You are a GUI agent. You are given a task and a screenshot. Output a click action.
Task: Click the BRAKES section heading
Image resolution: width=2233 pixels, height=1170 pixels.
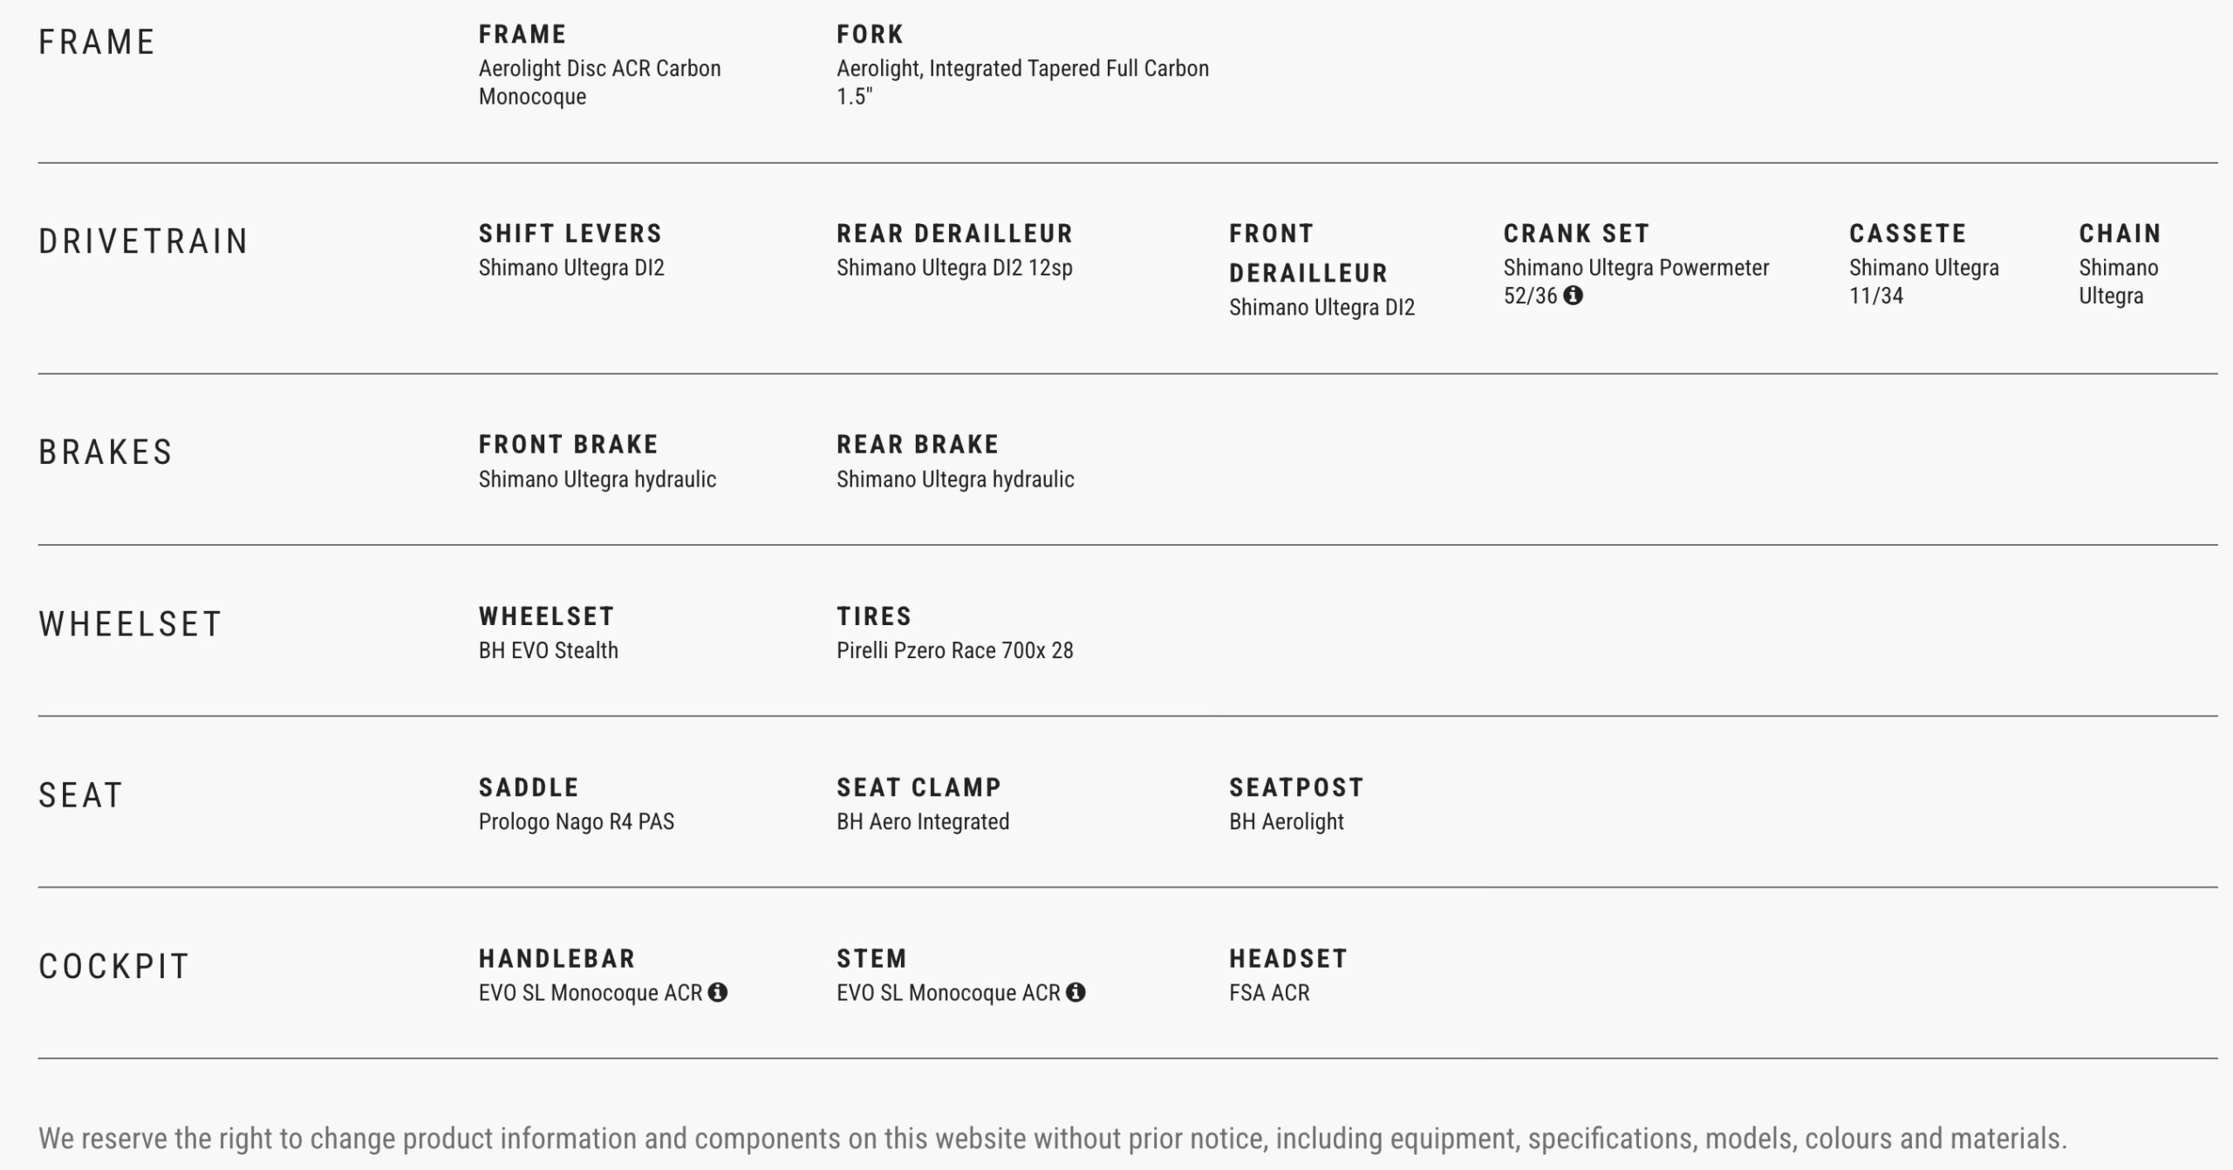coord(106,452)
